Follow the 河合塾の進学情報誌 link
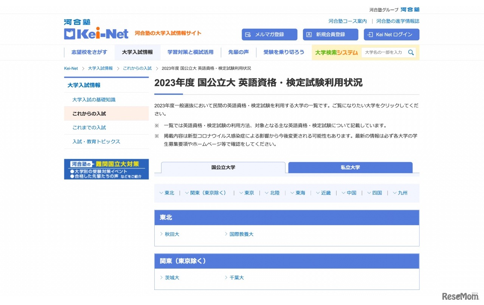The height and width of the screenshot is (305, 484). (398, 21)
